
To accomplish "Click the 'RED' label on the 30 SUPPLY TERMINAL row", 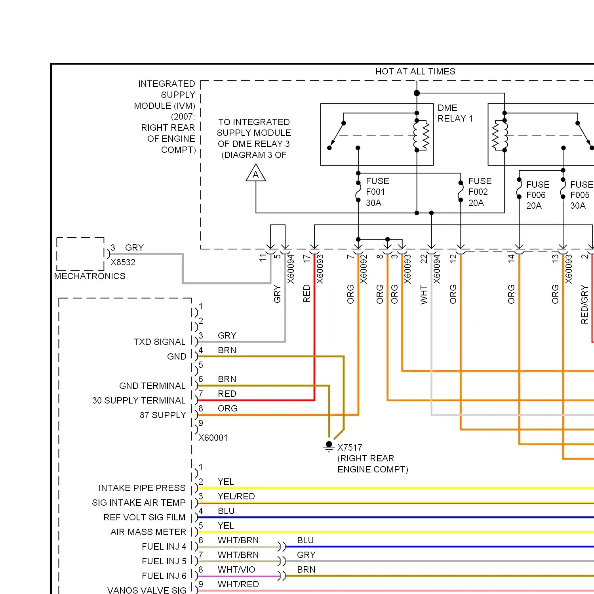I will [x=227, y=394].
